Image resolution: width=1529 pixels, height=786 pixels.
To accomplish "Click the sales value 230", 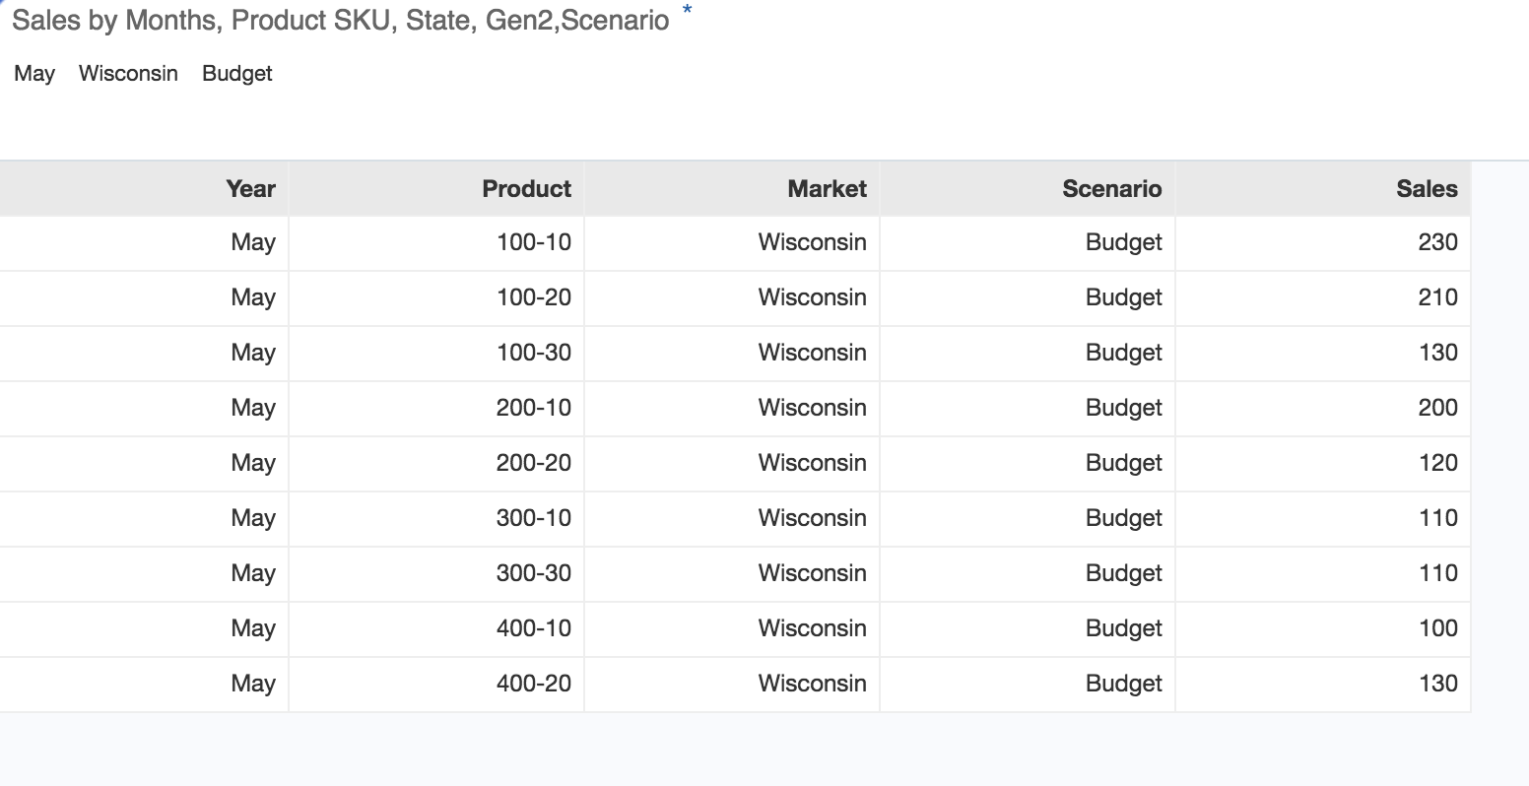I will [x=1437, y=242].
